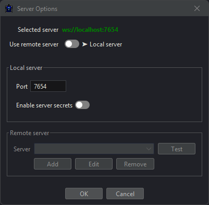
Task: Toggle the Enable server secrets switch
Action: 82,105
